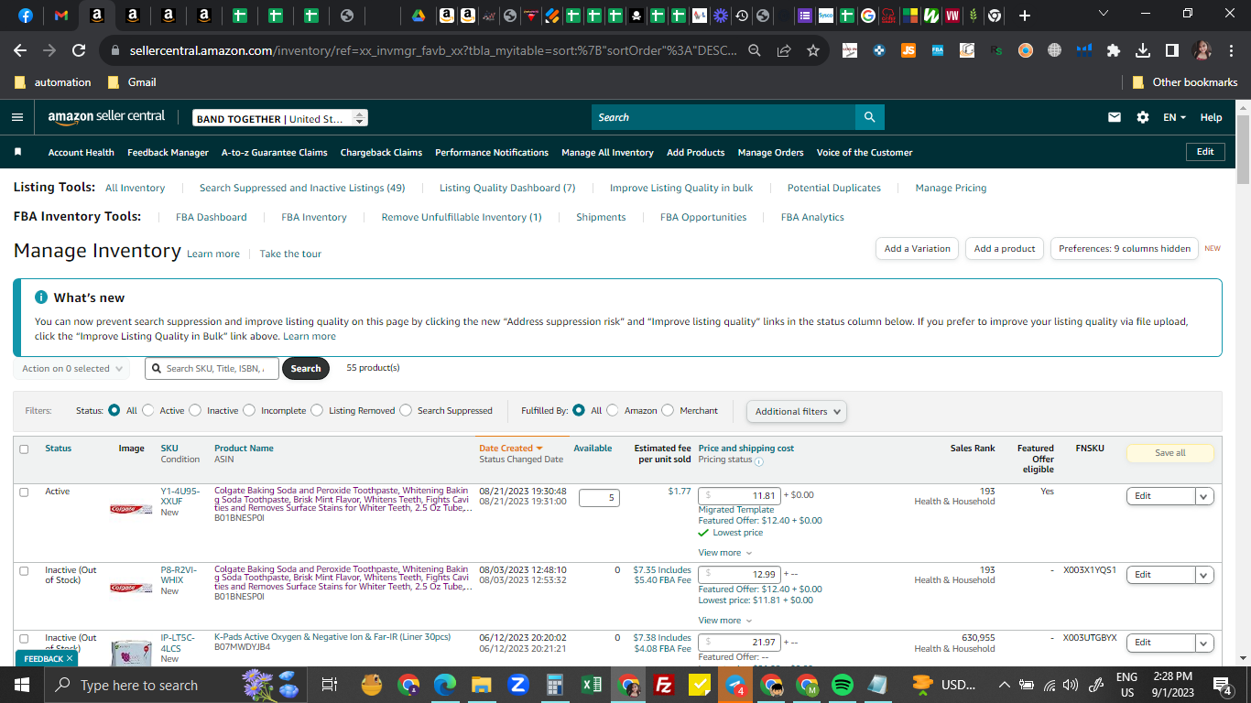Open the Chrome tab search chevron
Screen dimensions: 1251x703
[x=1103, y=14]
